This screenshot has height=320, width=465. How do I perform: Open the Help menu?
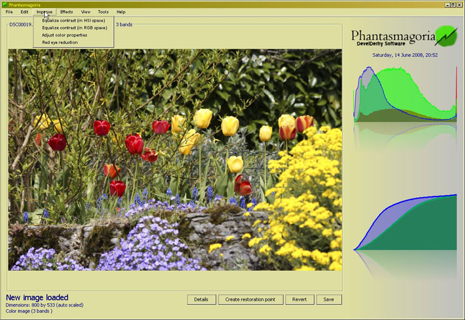pos(121,12)
